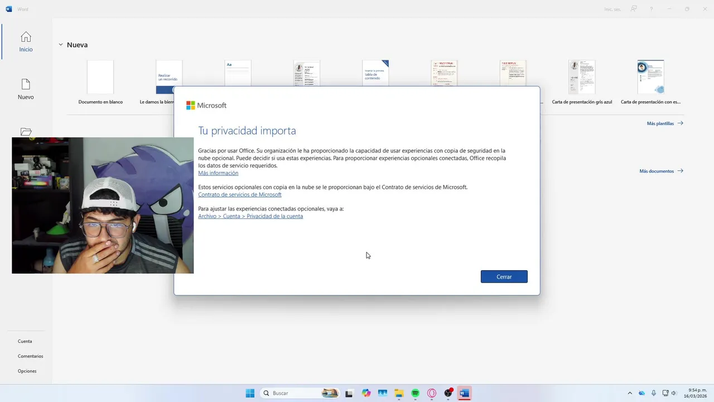Click the OneDrive cloud tray icon
714x402 pixels.
point(641,393)
